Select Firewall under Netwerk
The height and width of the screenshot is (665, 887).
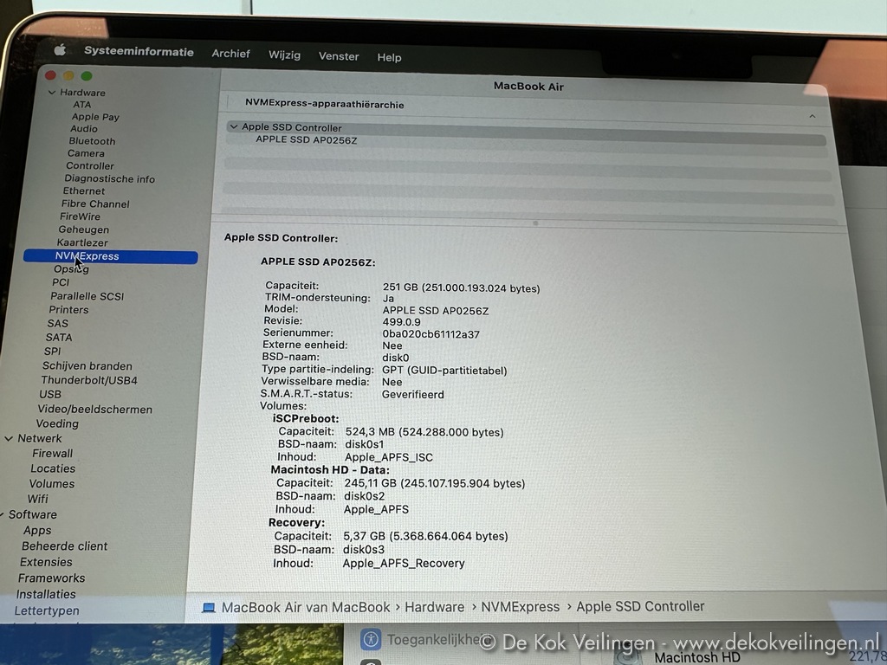(x=52, y=454)
